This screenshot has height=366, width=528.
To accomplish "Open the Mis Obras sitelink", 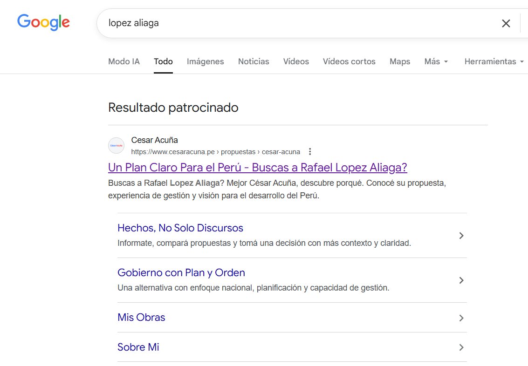I will pos(141,317).
